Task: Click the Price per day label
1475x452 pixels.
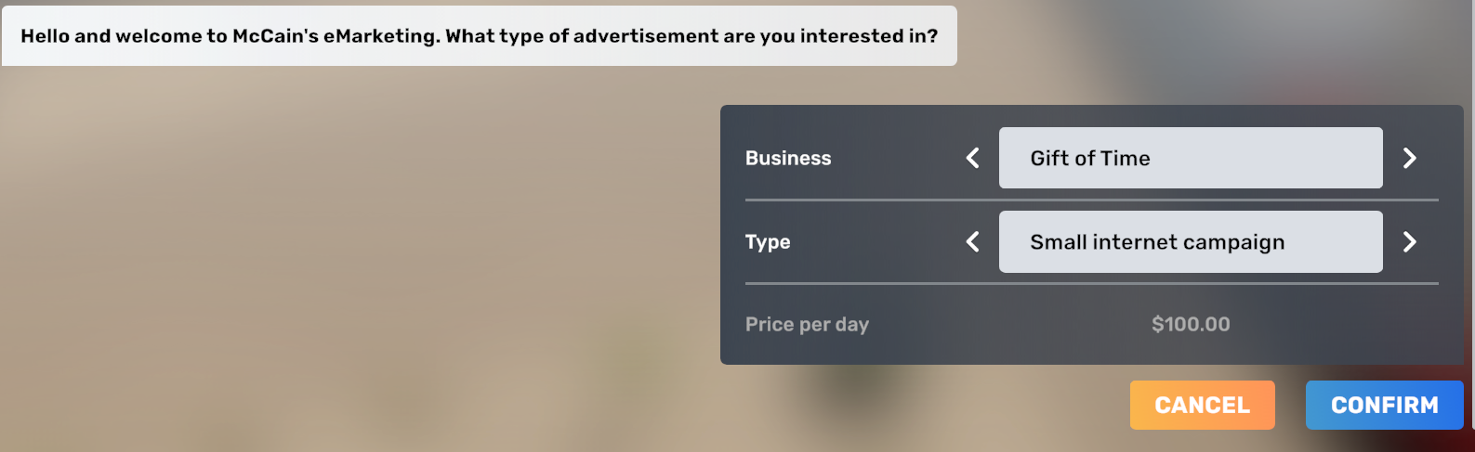Action: [x=807, y=325]
